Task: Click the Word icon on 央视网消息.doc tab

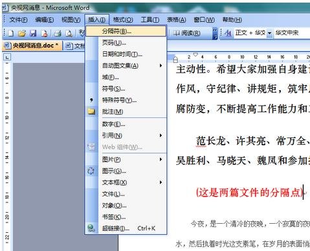Action: 7,45
